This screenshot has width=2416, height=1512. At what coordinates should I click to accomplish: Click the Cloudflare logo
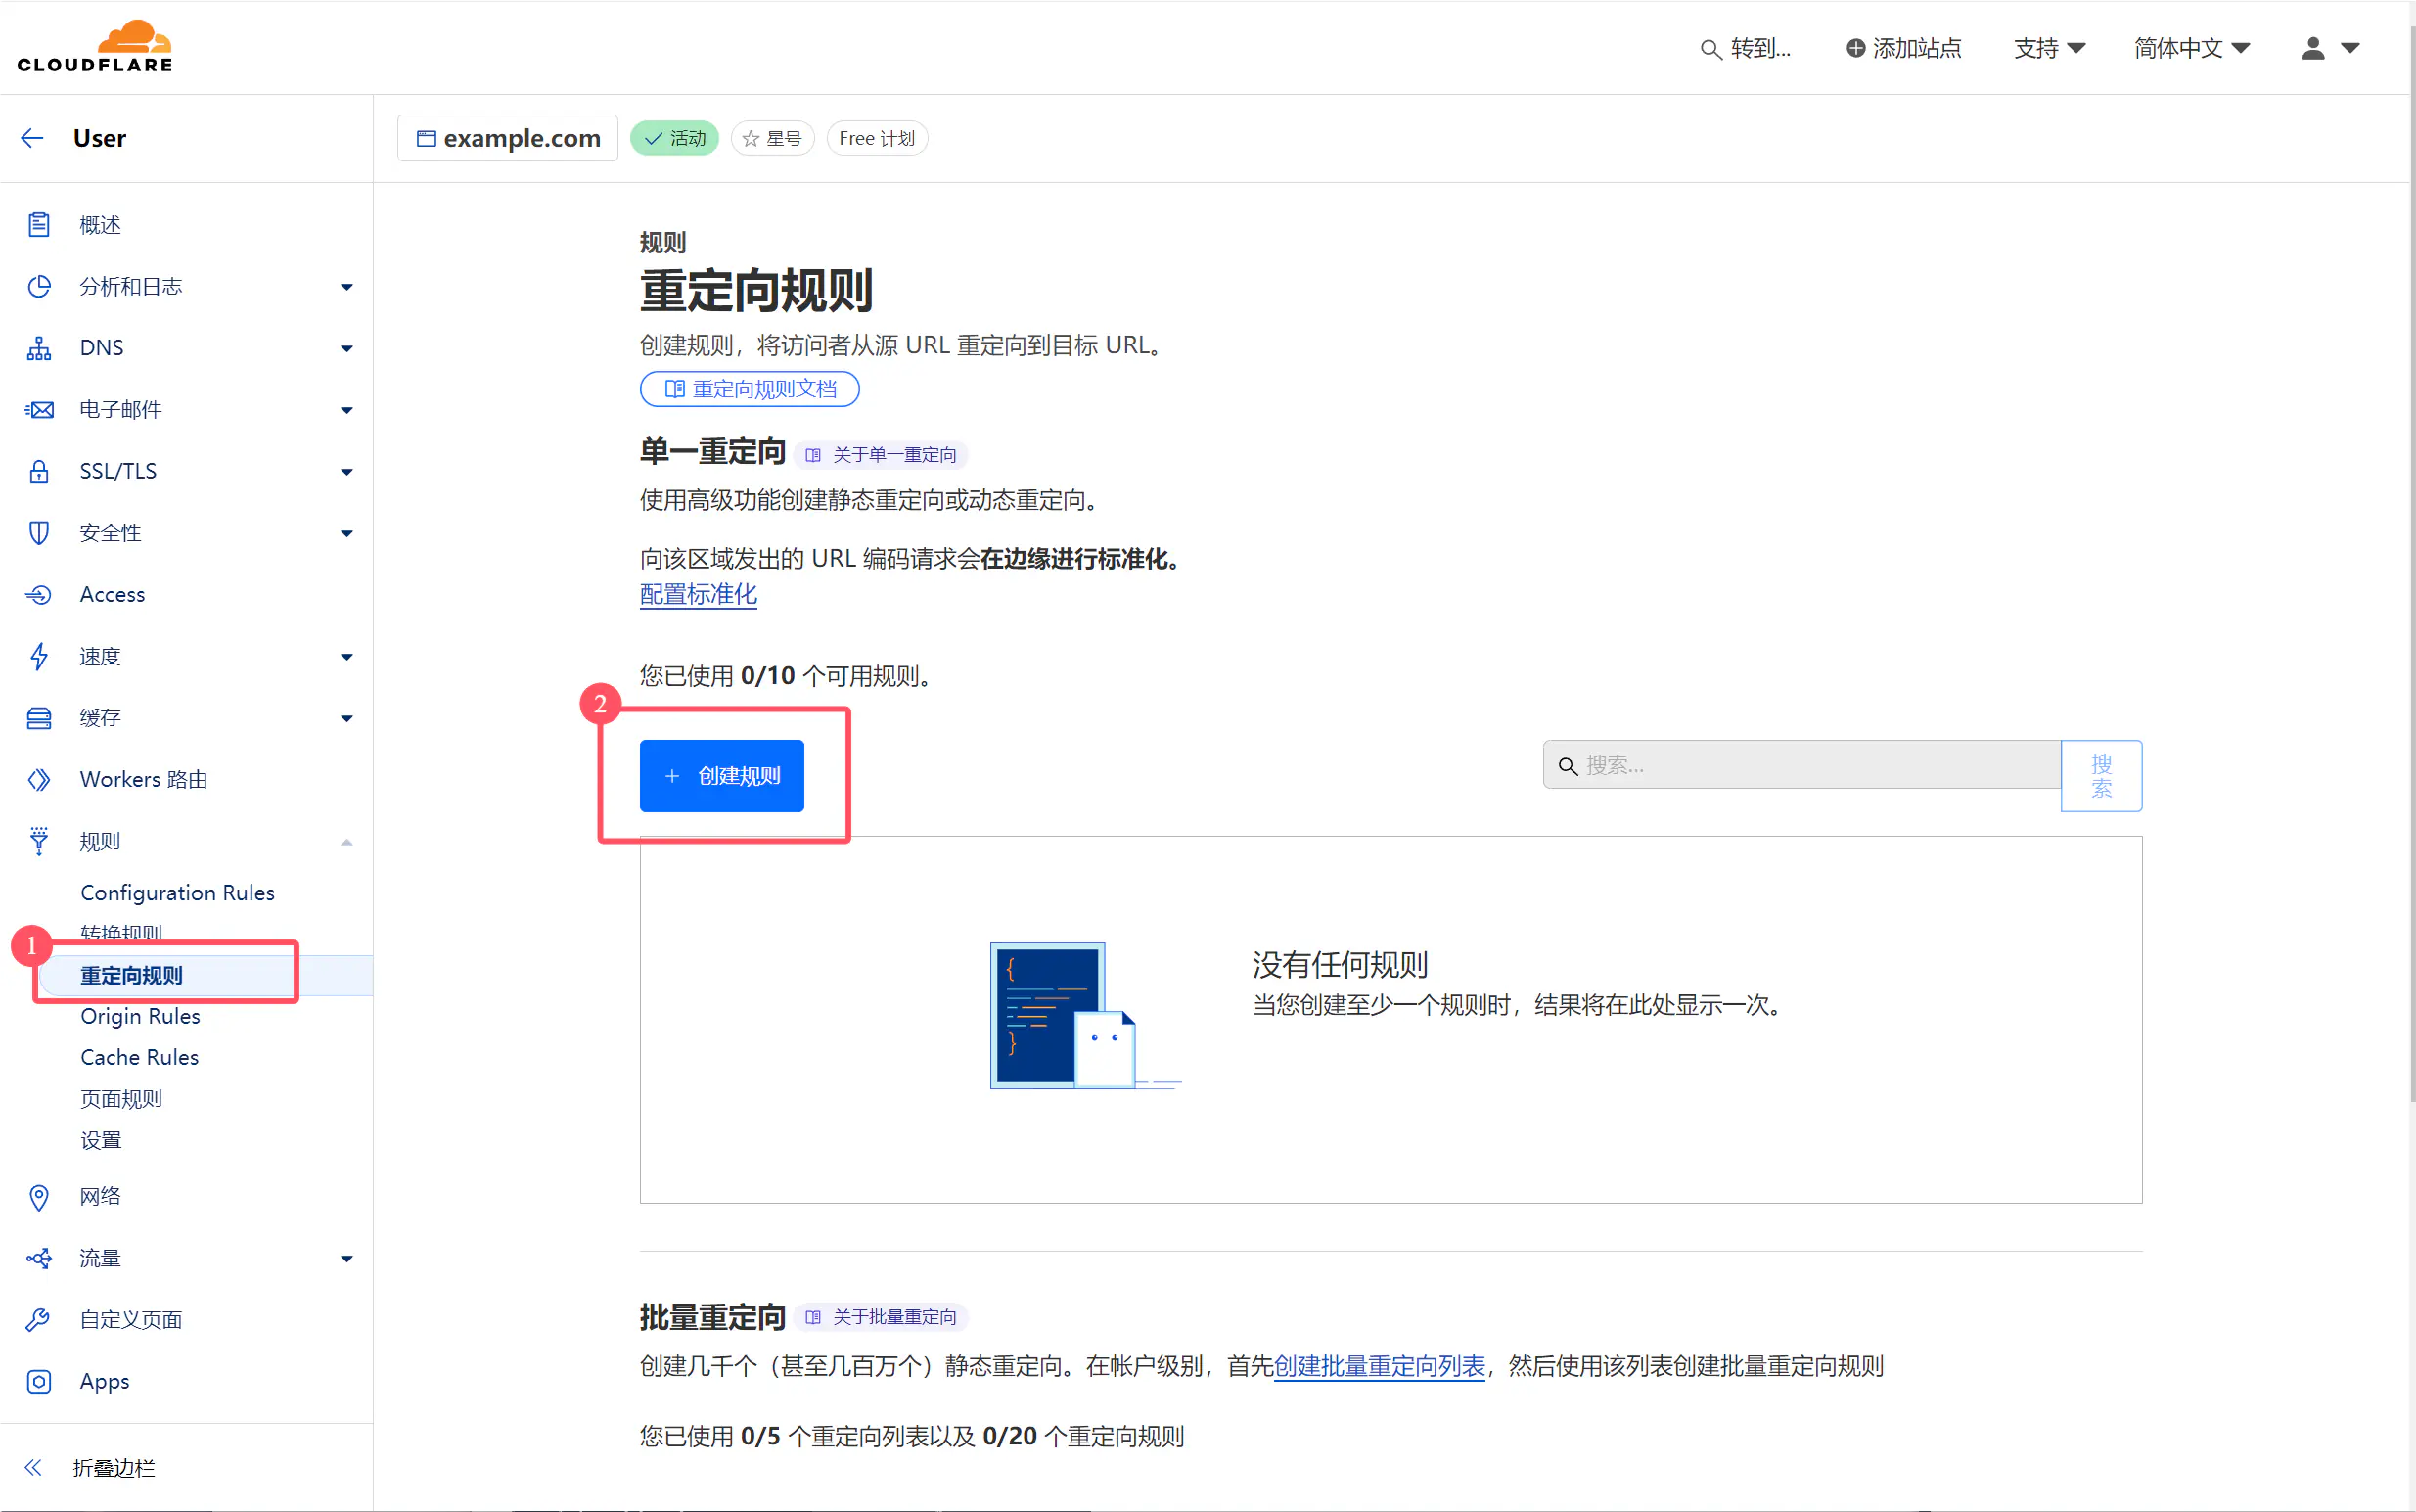click(95, 47)
